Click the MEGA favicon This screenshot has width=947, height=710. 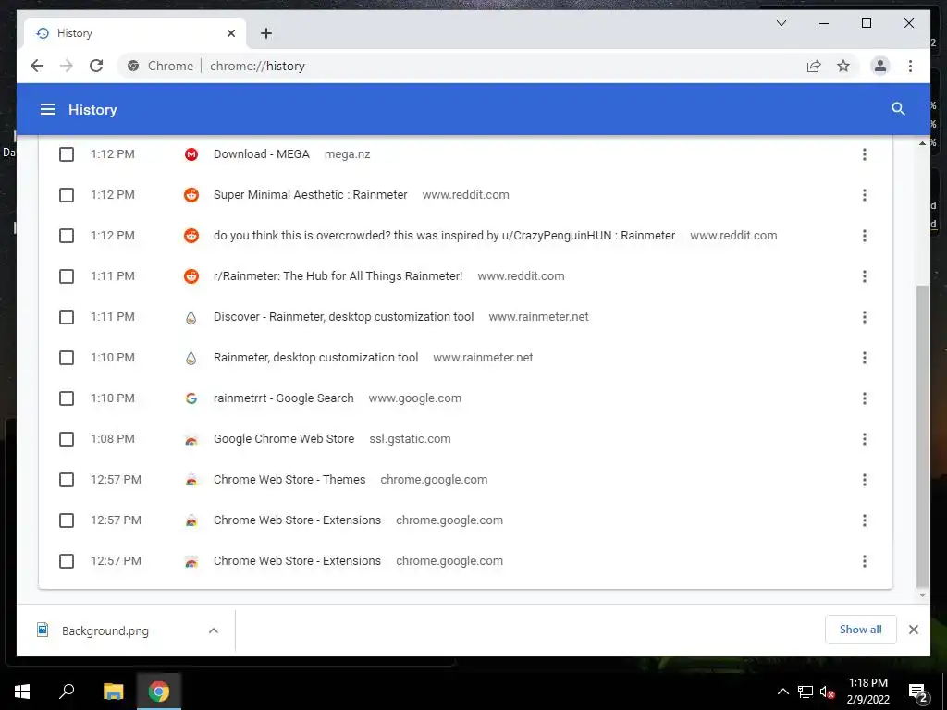pyautogui.click(x=191, y=154)
